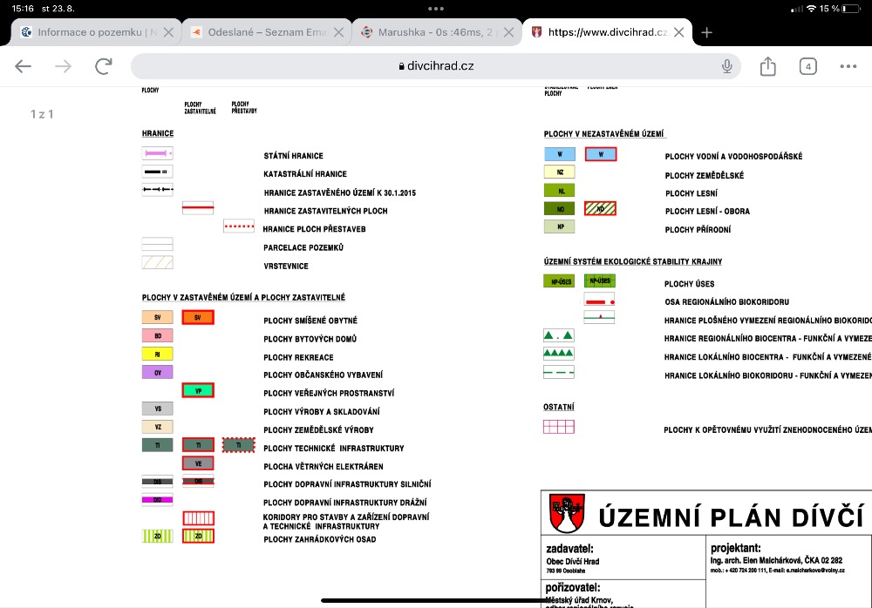Tap the iPad multitasking three dots

coord(436,9)
